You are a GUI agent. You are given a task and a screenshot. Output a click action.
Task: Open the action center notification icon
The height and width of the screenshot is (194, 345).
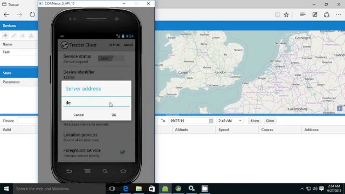tap(321, 189)
